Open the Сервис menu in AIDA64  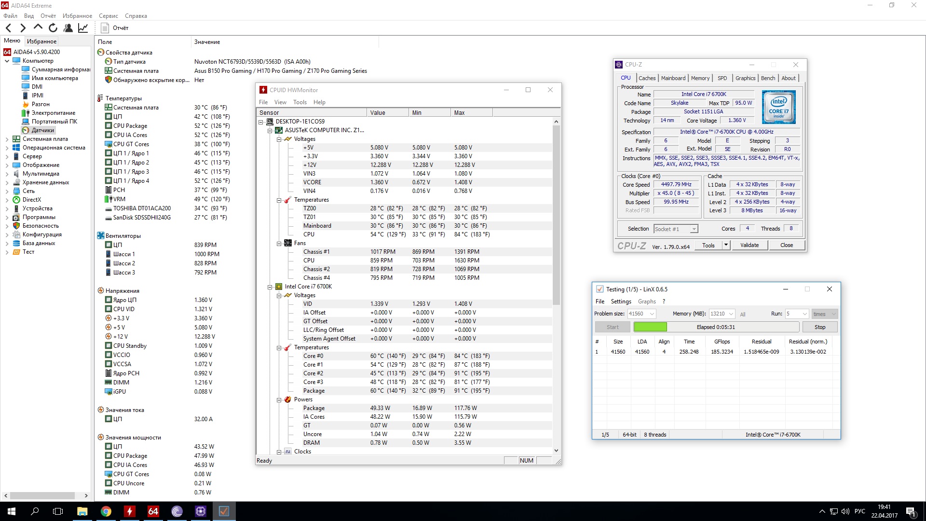[109, 16]
